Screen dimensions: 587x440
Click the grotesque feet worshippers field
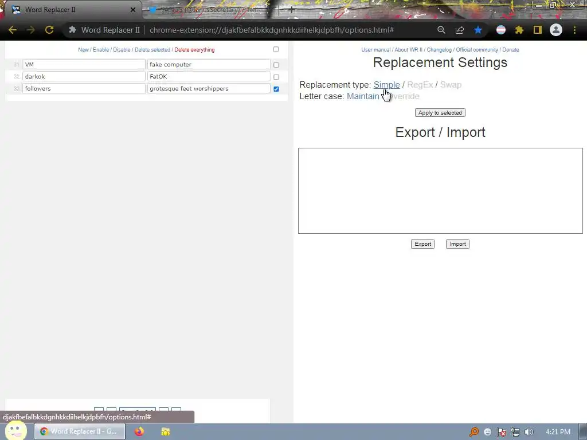click(209, 88)
